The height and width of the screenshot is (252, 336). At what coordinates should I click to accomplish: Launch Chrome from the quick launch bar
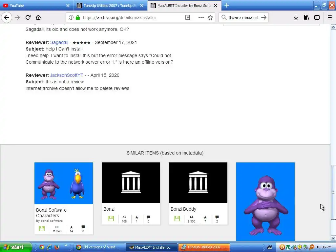(42, 247)
